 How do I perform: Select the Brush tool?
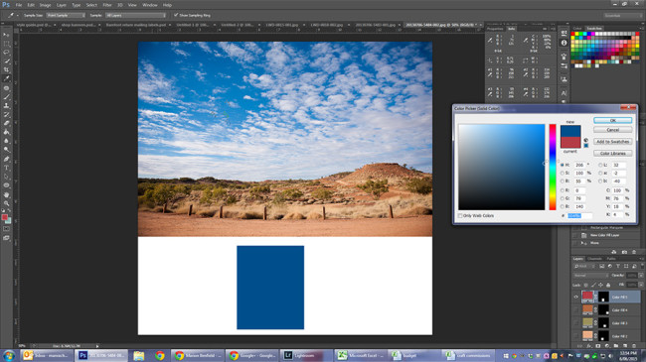pyautogui.click(x=6, y=96)
